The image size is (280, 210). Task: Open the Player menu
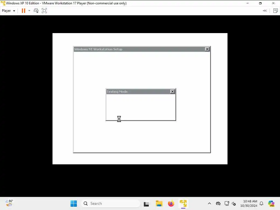tap(8, 11)
